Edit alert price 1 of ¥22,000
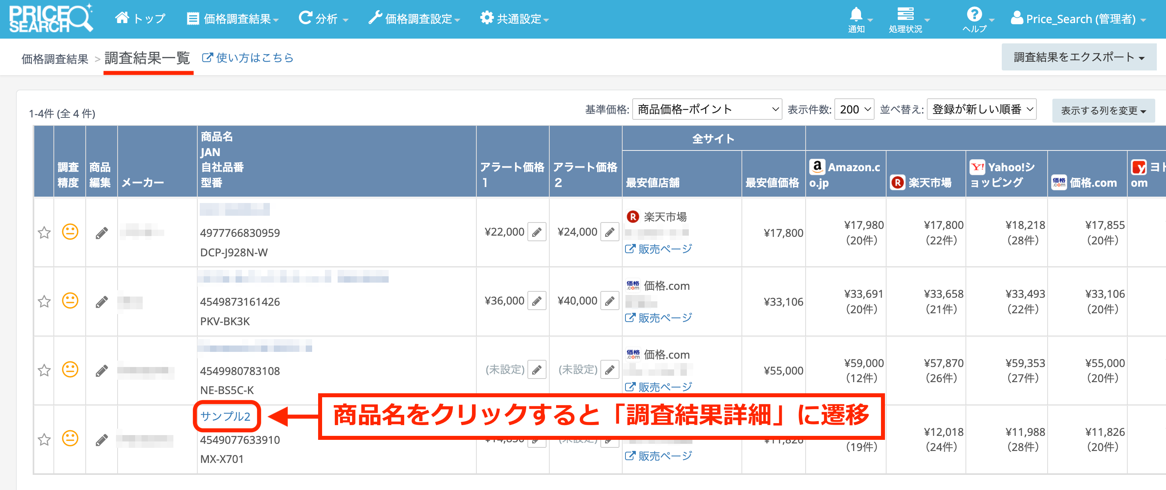The image size is (1166, 490). (x=537, y=232)
